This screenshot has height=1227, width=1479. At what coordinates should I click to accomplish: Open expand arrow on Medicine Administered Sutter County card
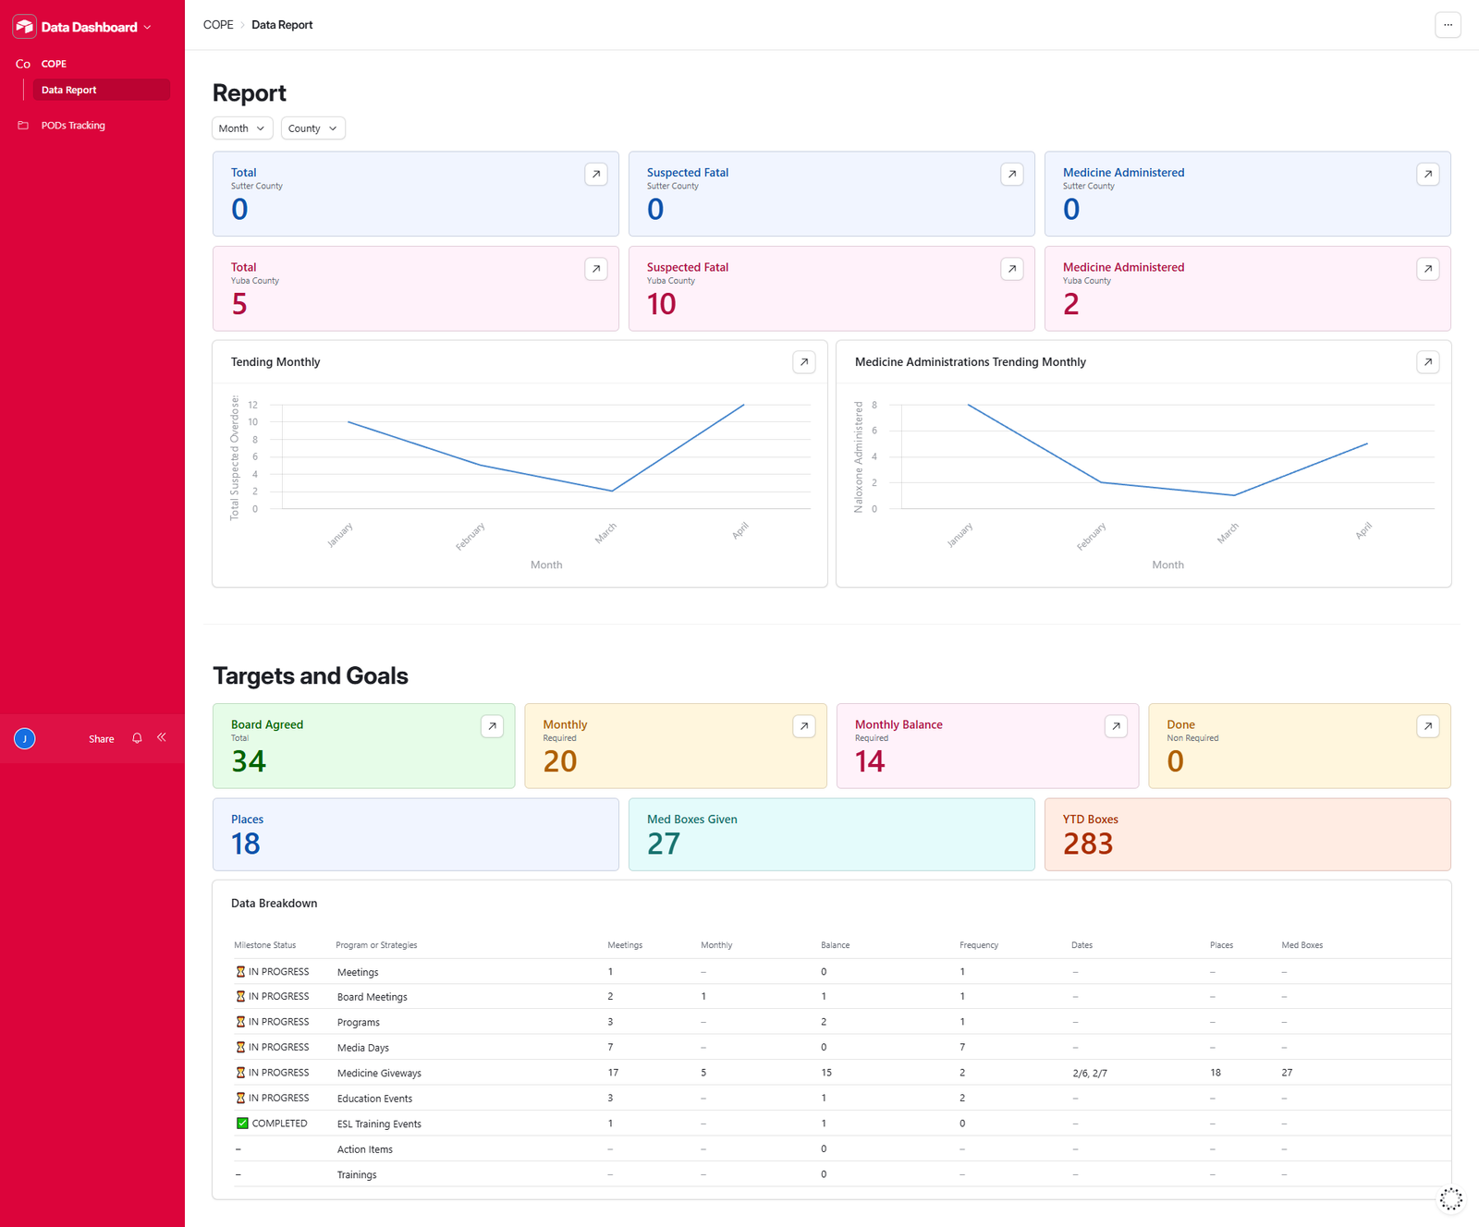1428,174
